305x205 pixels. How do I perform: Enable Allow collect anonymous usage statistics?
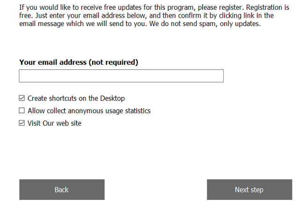click(22, 111)
